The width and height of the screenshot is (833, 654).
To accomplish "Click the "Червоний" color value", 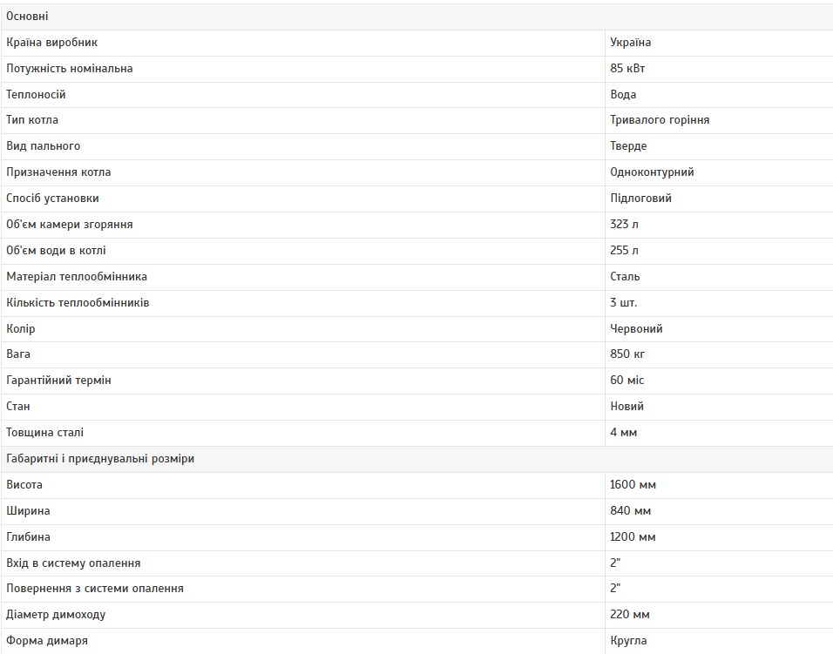I will coord(636,329).
